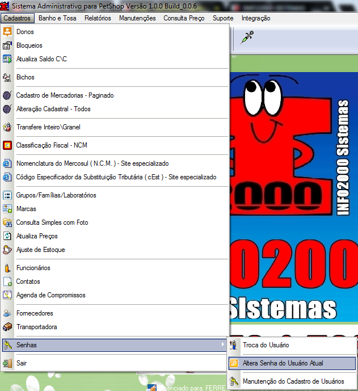Open the Bichos registration entry

tap(115, 77)
